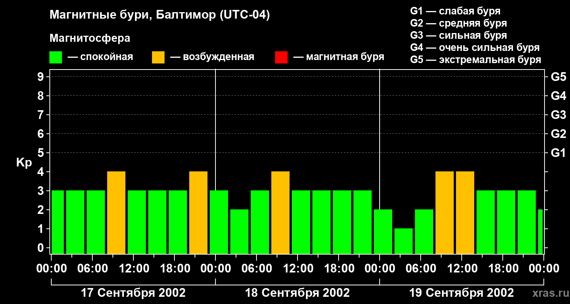This screenshot has width=570, height=304.
Task: Click the right-axis 'G3' level label
Action: point(558,115)
